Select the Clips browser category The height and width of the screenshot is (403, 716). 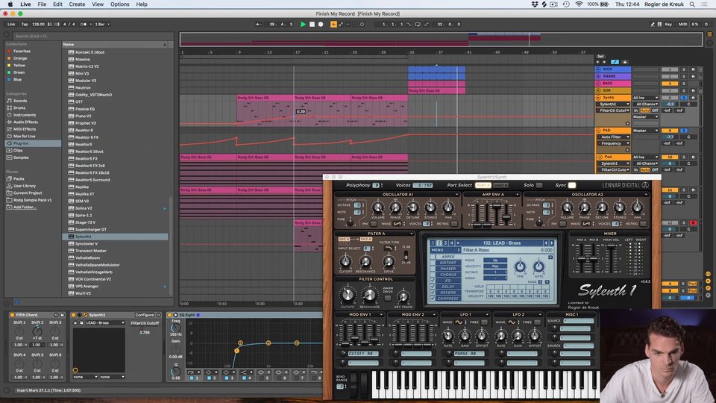(18, 150)
